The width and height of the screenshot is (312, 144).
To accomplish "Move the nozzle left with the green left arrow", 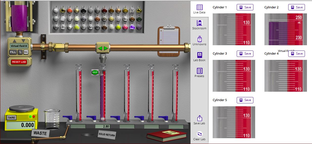I will pyautogui.click(x=100, y=48).
